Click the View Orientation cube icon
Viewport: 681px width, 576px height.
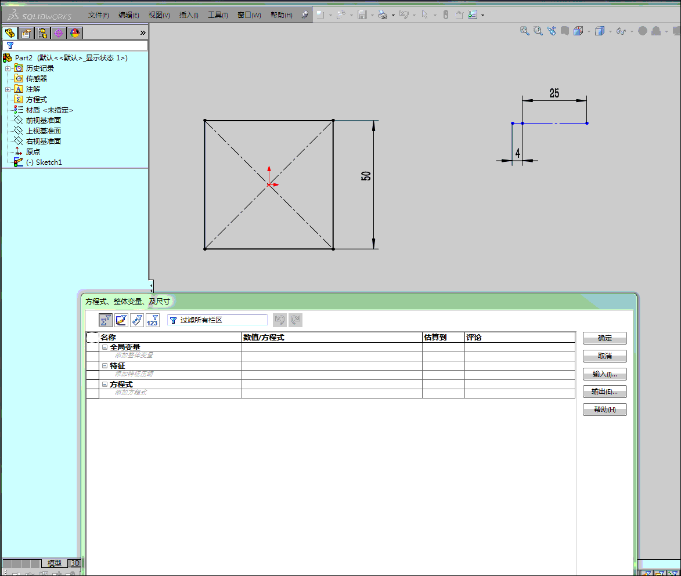[578, 31]
